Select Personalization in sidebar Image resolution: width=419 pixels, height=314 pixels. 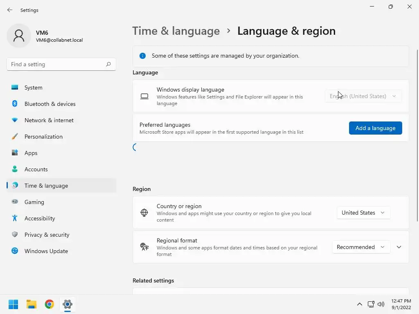(61, 137)
